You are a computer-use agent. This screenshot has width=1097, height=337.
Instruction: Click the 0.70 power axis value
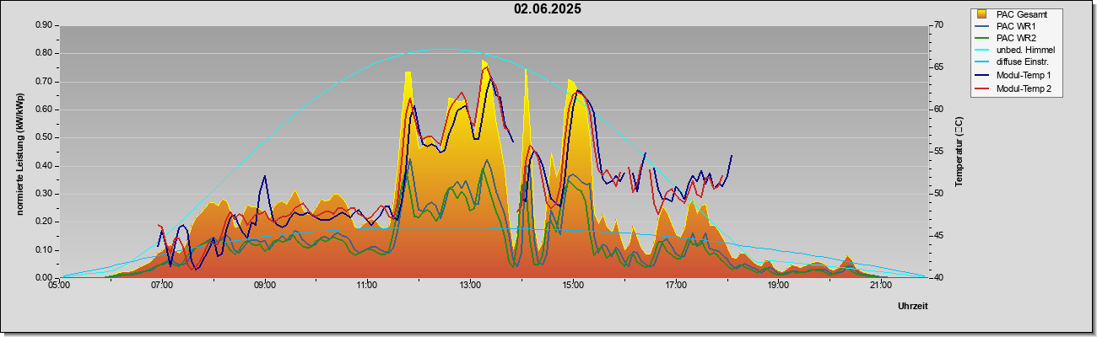(x=44, y=82)
